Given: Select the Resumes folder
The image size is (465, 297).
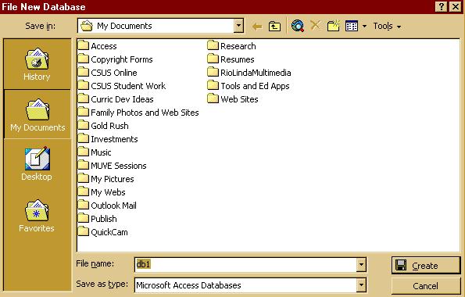Looking at the screenshot, I should click(x=231, y=59).
